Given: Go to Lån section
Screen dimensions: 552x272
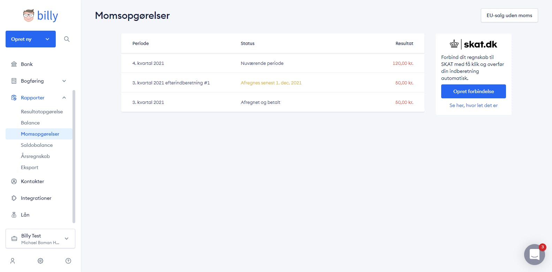Looking at the screenshot, I should (25, 215).
